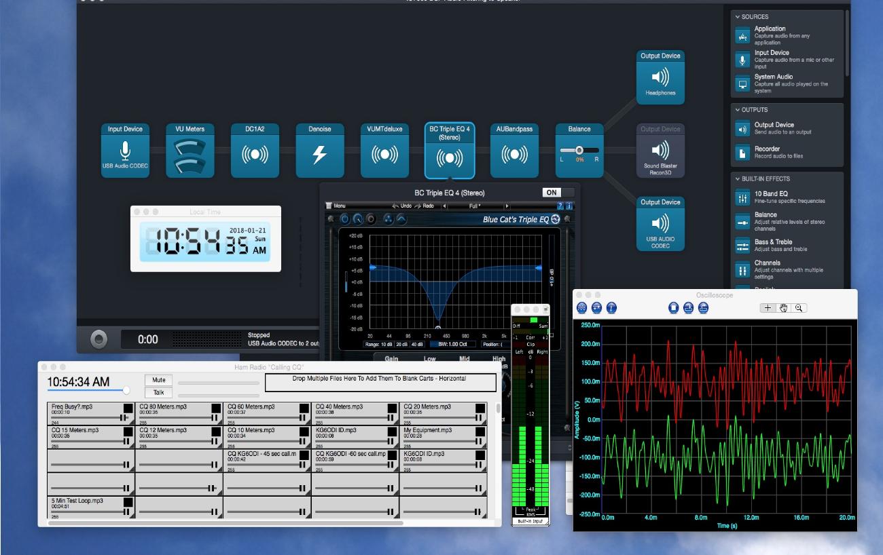Select the VU Meters block
The image size is (883, 555).
pyautogui.click(x=190, y=151)
